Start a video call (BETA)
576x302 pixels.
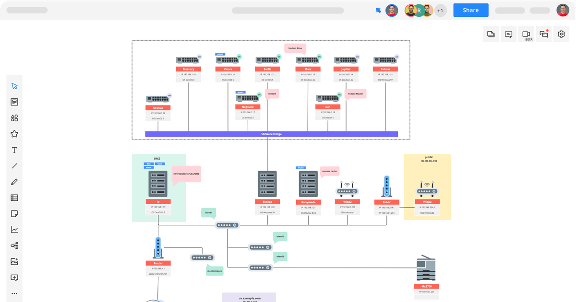tap(526, 34)
